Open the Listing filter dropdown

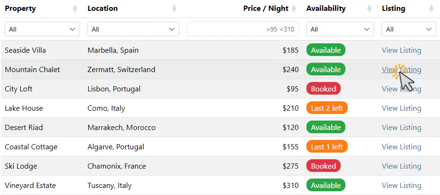tap(408, 29)
